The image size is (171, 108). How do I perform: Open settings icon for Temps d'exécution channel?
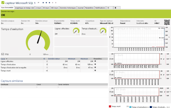pyautogui.click(x=95, y=64)
